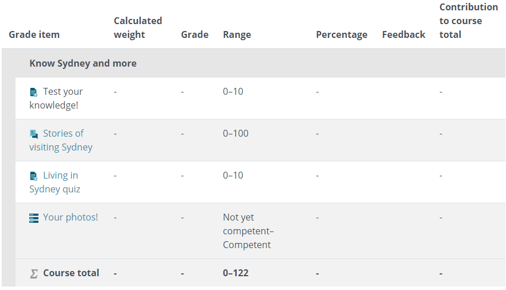Screen dimensions: 506x290
Task: Click the Grade item column header
Action: pos(34,34)
